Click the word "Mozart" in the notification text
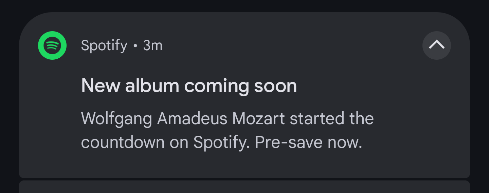Viewport: 489px width, 193px height. coord(258,119)
